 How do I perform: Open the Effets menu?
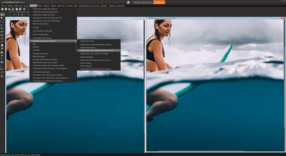tap(40, 6)
